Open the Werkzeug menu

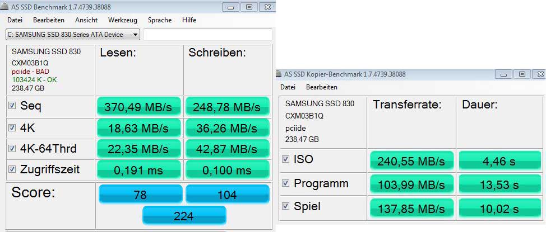pos(123,20)
